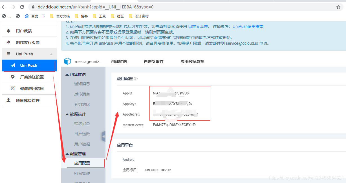Collapse the 配置管理 section triangle
Image resolution: width=346 pixels, height=183 pixels.
point(67,154)
